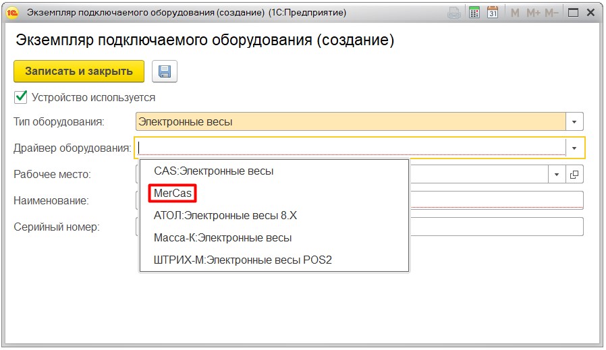Click the print preview icon in title bar
The height and width of the screenshot is (350, 606).
click(455, 12)
